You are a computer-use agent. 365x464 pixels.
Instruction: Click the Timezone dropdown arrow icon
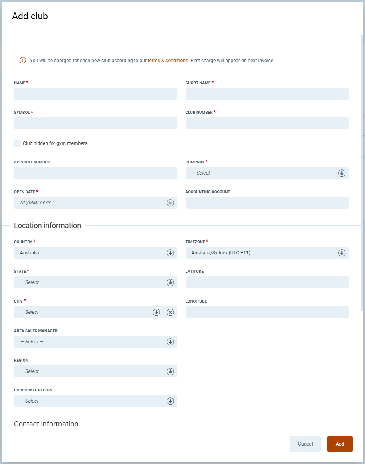coord(341,253)
